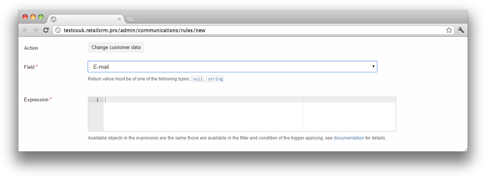This screenshot has height=178, width=486.
Task: Click the small arrow on the Field select
Action: point(373,67)
